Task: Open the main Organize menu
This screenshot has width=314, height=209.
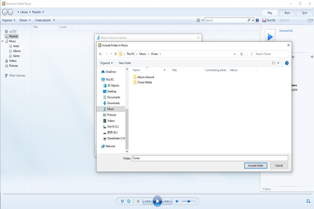Action: point(9,20)
